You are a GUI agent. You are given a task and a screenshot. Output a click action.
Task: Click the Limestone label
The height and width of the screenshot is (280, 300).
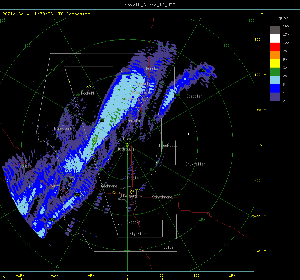click(x=63, y=129)
